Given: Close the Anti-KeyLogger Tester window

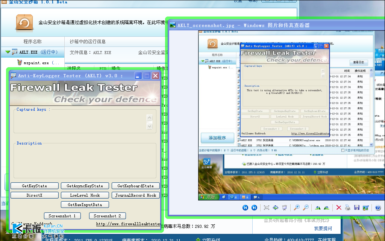Looking at the screenshot, I should tap(155, 75).
